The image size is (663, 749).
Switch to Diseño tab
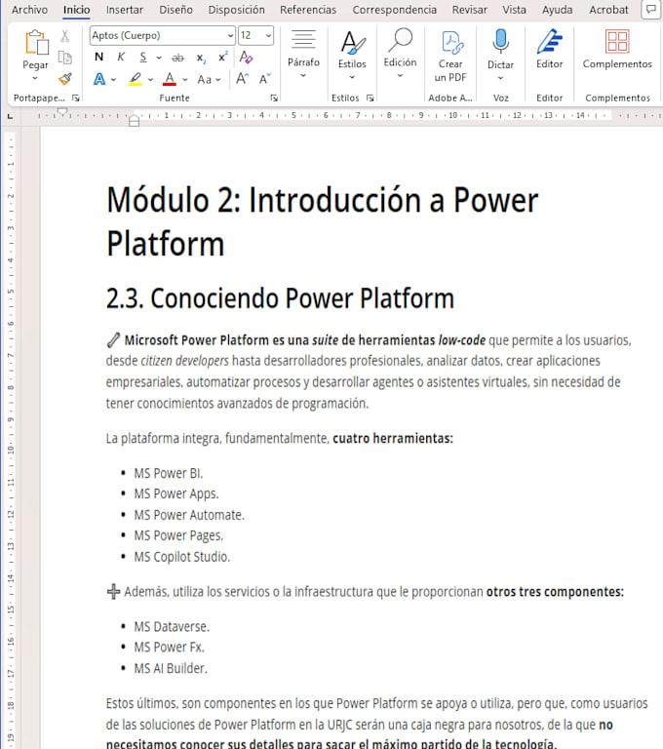(175, 10)
